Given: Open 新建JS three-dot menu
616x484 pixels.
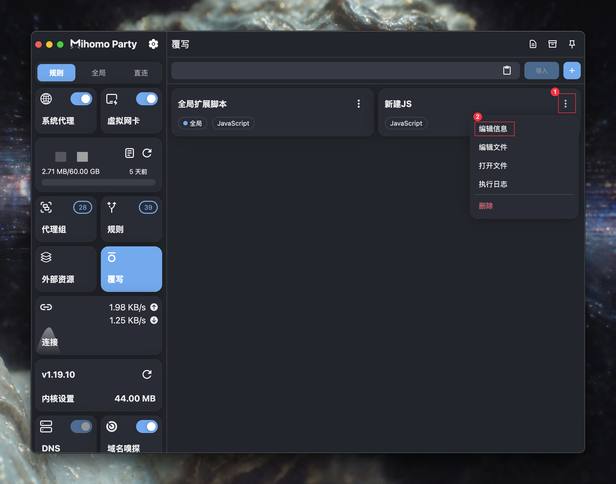Looking at the screenshot, I should (x=566, y=104).
